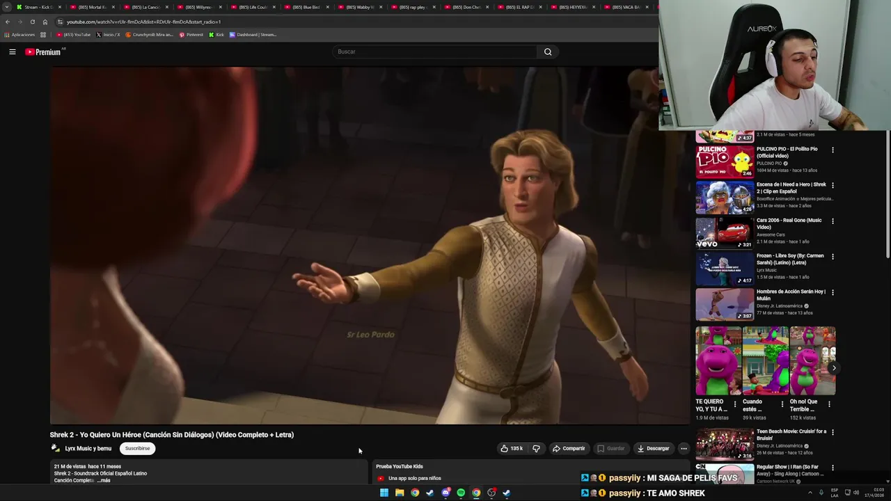
Task: Open Cars 2006 Real Gone thumbnail
Action: coord(725,233)
